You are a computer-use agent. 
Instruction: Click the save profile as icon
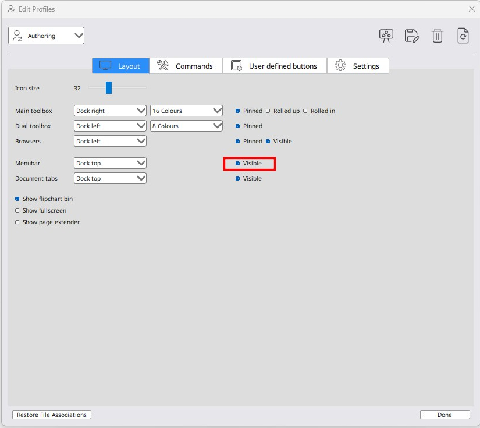tap(412, 36)
